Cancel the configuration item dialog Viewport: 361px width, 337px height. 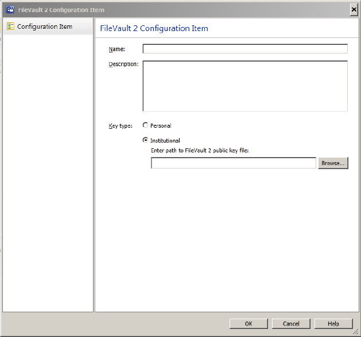click(x=291, y=324)
